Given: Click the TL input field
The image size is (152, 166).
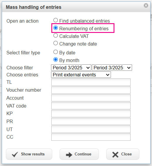Looking at the screenshot, I should pos(91,82).
